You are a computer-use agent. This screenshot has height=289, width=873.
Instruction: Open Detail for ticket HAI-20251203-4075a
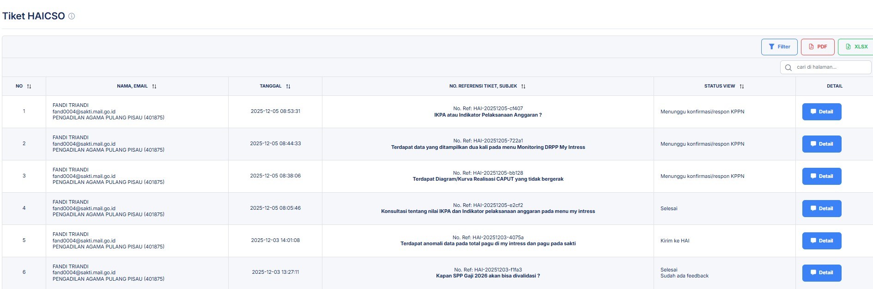[x=821, y=241]
